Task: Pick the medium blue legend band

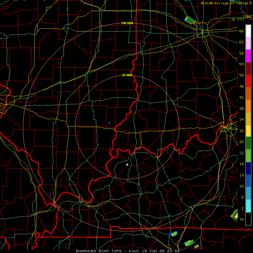Action: point(248,181)
